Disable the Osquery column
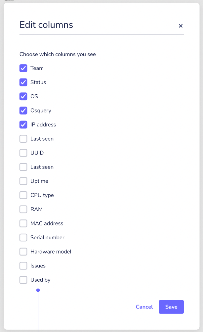 point(23,110)
